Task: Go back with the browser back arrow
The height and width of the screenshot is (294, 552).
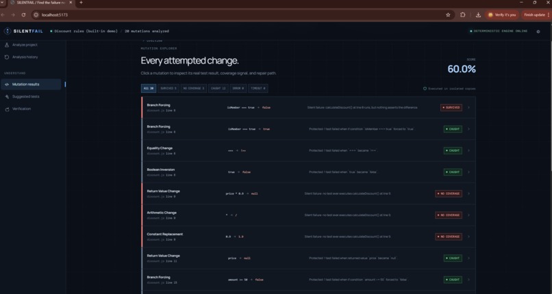Action: click(x=3, y=15)
